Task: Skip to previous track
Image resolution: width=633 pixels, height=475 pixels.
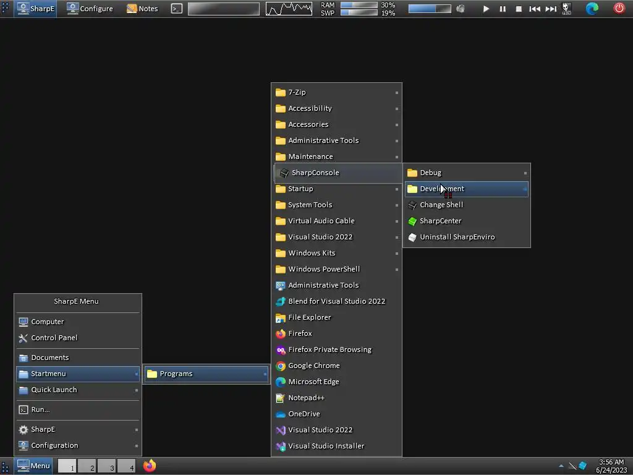Action: (x=535, y=9)
